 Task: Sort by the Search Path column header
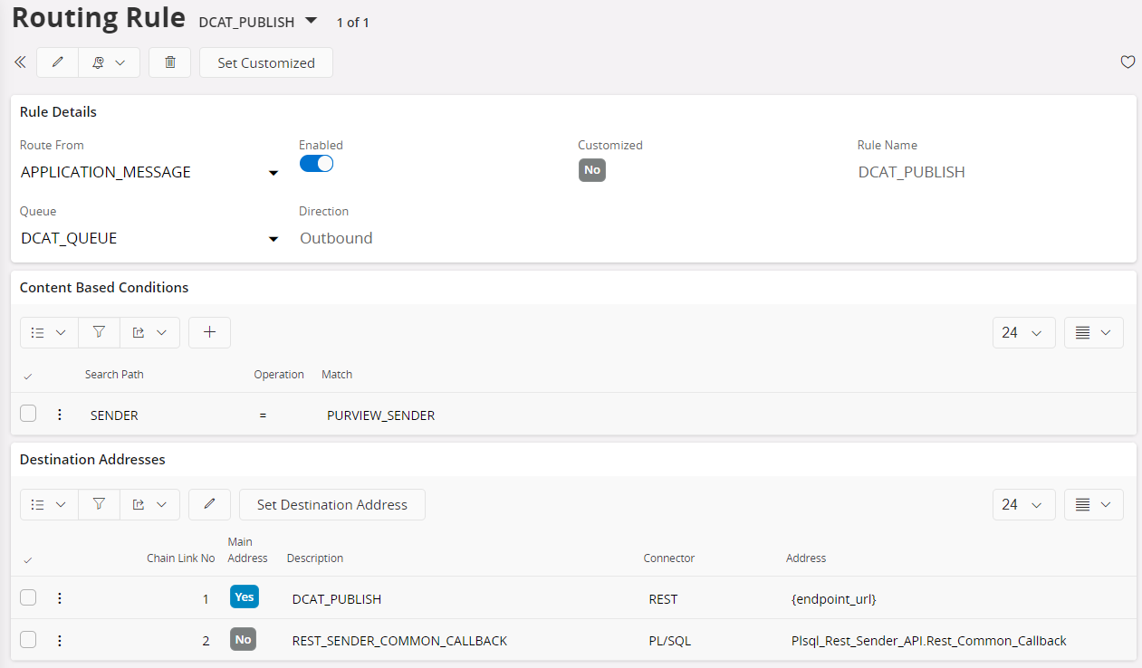click(114, 375)
